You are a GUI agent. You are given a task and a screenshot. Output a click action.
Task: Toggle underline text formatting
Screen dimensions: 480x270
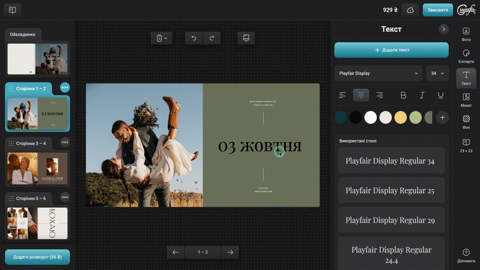coord(441,95)
